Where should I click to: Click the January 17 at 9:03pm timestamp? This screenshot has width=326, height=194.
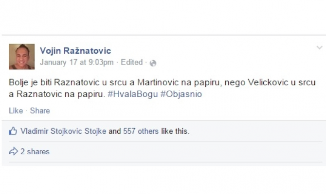click(x=76, y=63)
